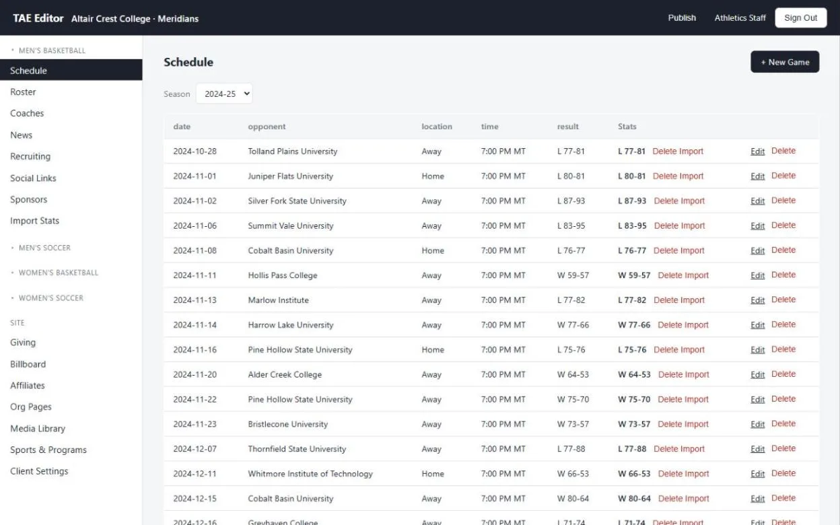Viewport: 840px width, 525px height.
Task: Expand the Women's Soccer sidebar section
Action: click(47, 297)
